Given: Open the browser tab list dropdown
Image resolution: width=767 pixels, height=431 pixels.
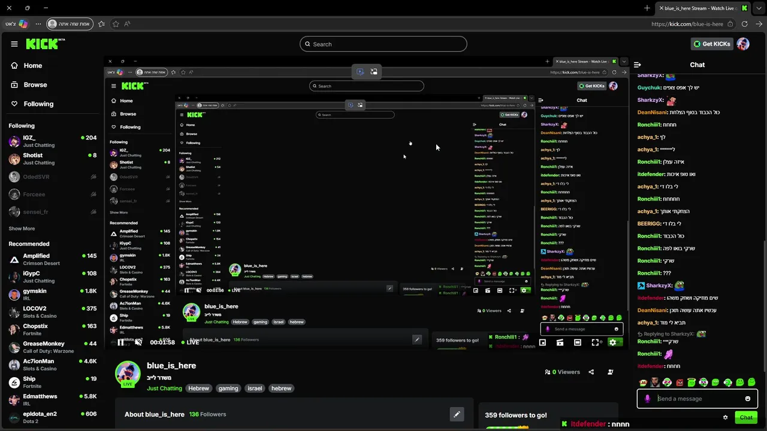Looking at the screenshot, I should click(759, 8).
